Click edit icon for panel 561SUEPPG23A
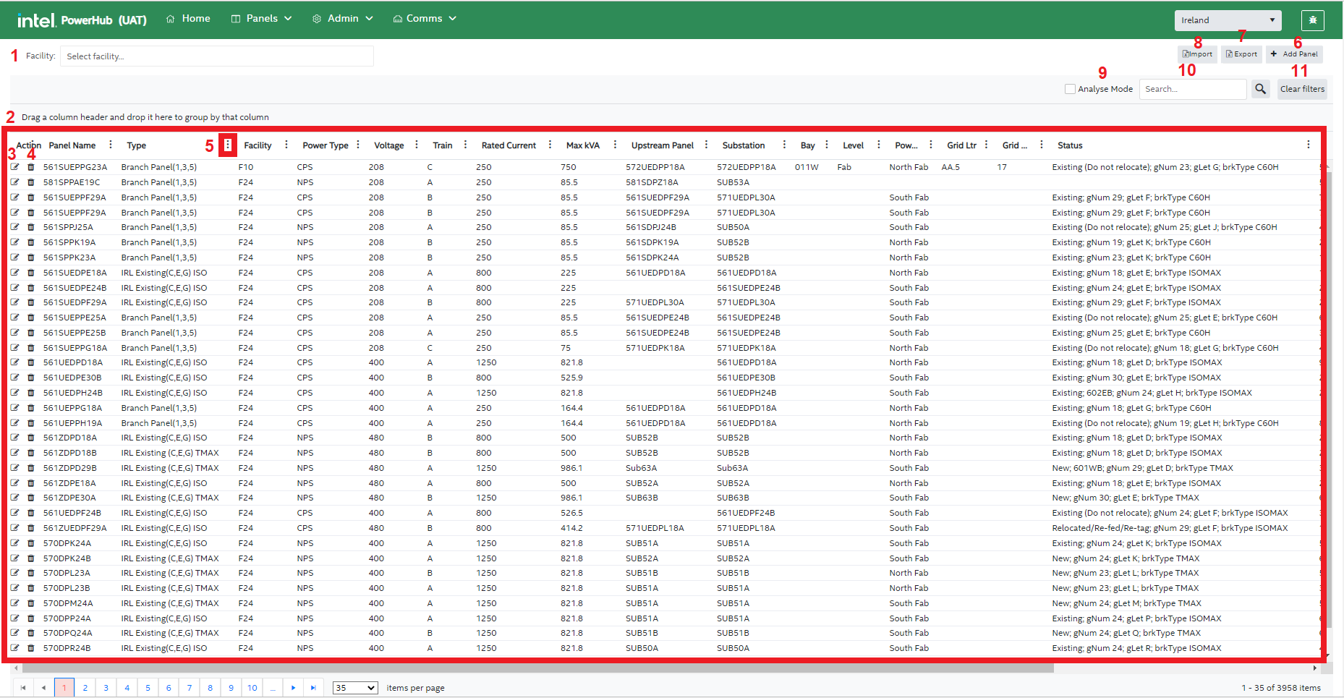 pyautogui.click(x=15, y=167)
